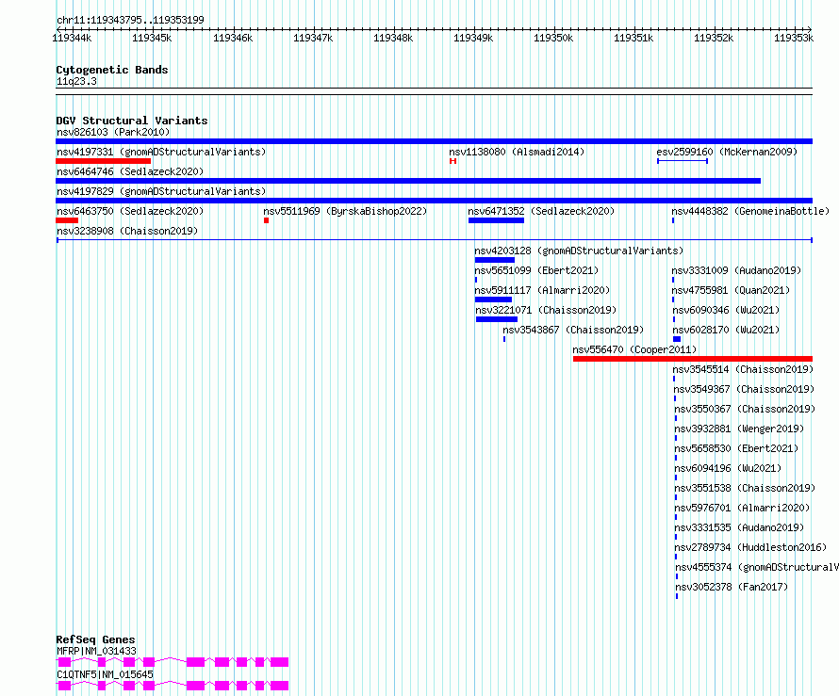
Task: Click the red bar under nsv6463750
Action: (x=67, y=220)
